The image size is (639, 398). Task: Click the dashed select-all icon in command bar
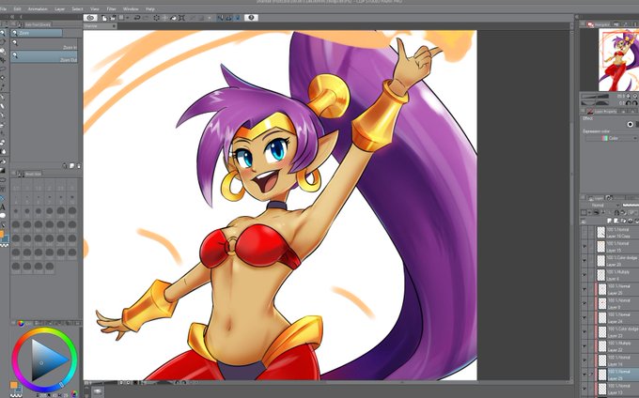[x=157, y=18]
